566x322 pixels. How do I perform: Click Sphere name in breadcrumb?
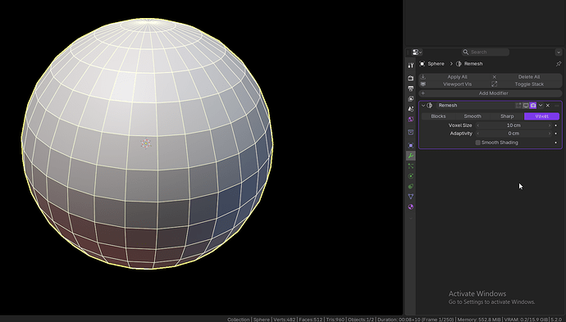point(436,64)
